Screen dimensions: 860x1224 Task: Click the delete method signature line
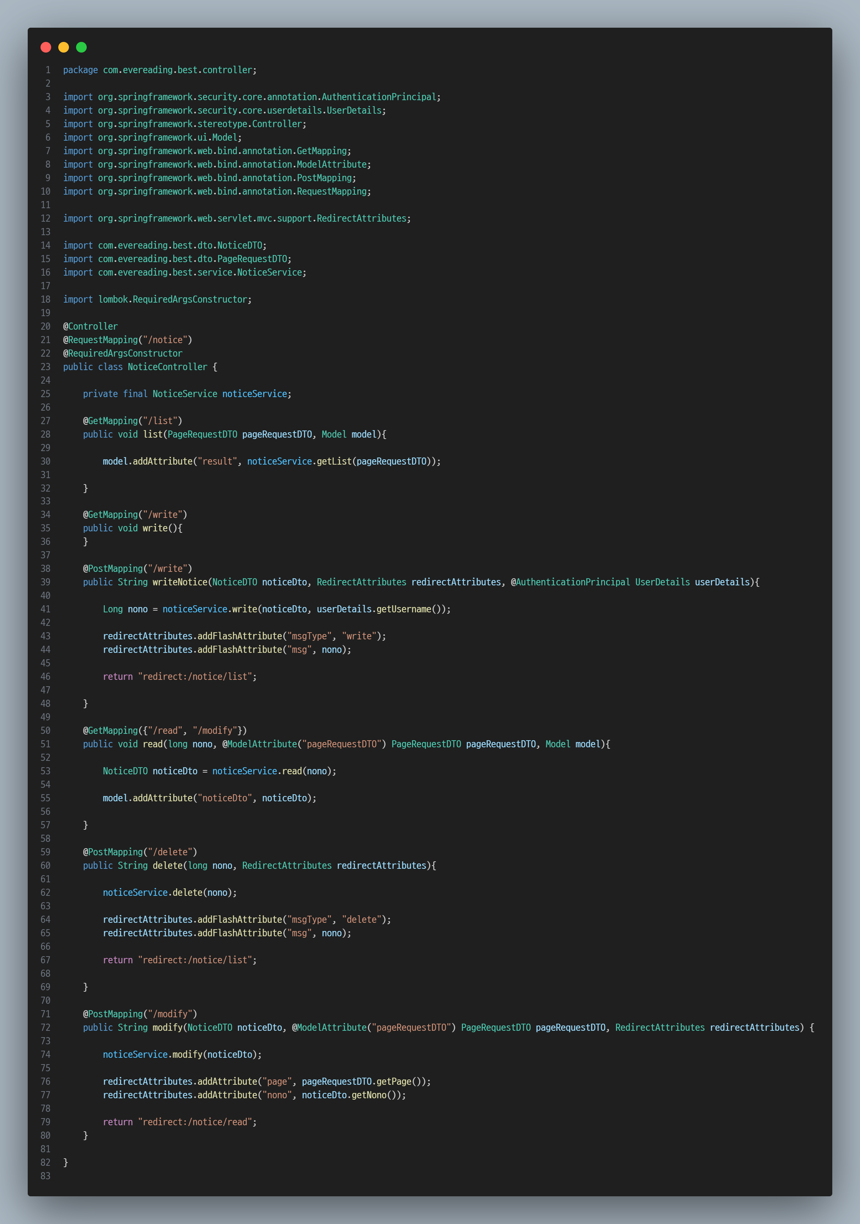260,866
